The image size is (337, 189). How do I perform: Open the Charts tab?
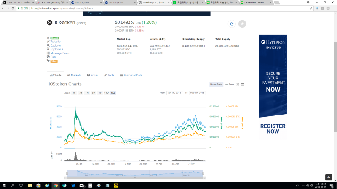coord(56,76)
